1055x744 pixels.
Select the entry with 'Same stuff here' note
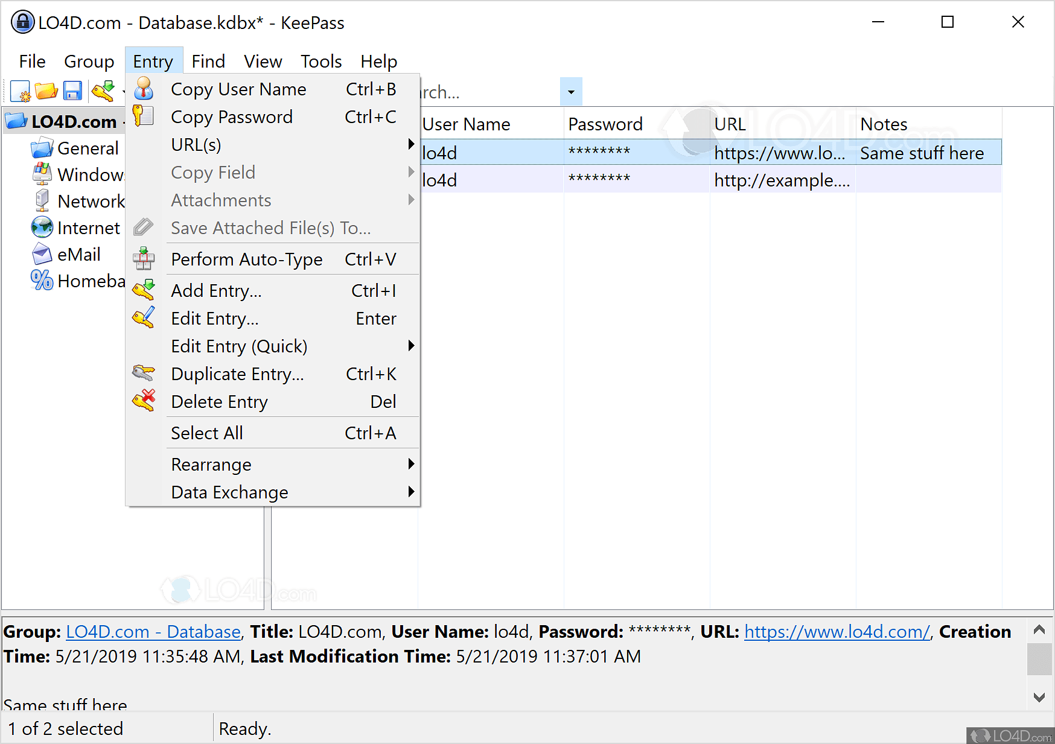[710, 153]
